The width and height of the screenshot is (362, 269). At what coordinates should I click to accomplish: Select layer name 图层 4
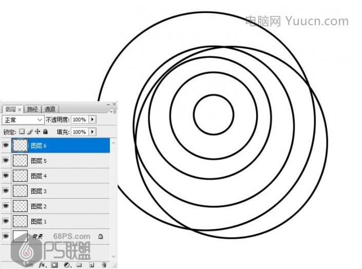click(39, 176)
